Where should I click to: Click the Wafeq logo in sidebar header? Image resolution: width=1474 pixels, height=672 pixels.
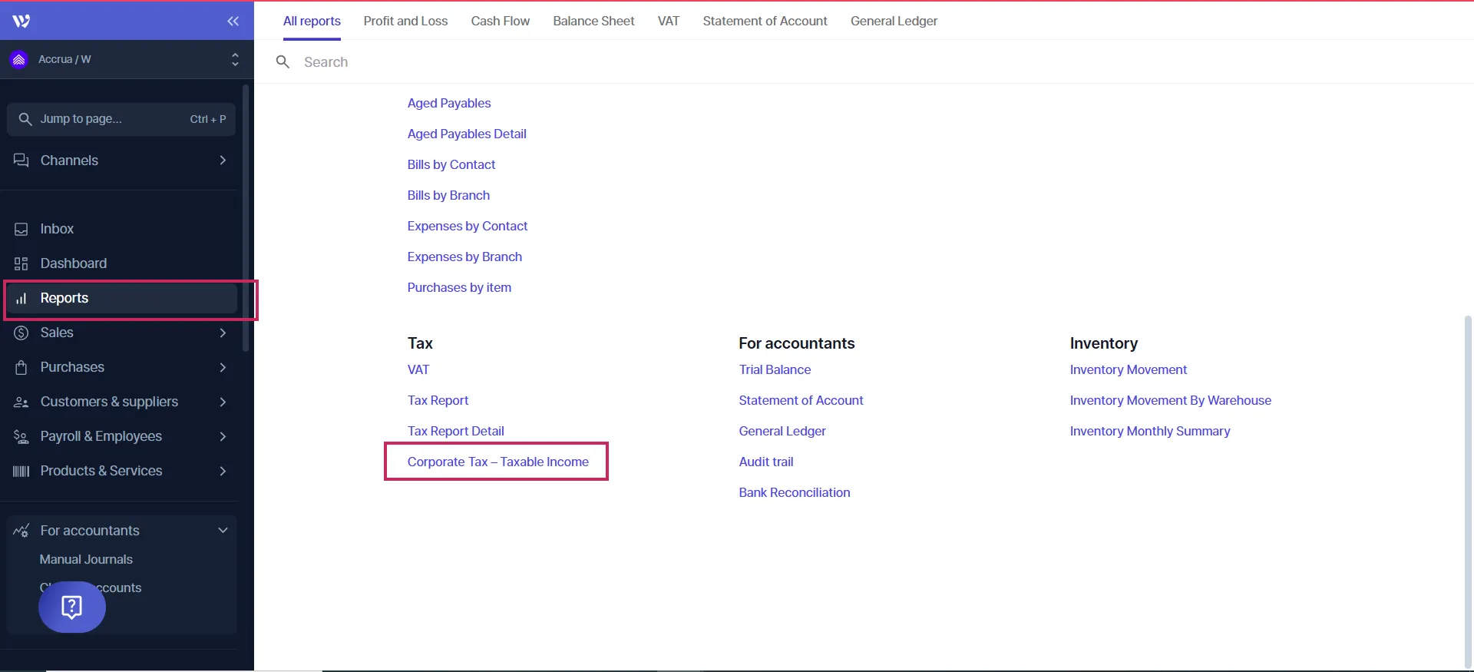(x=21, y=21)
